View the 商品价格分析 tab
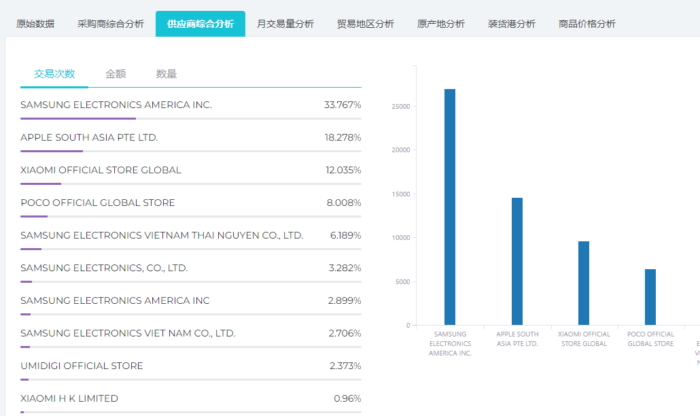The width and height of the screenshot is (700, 416). 587,24
